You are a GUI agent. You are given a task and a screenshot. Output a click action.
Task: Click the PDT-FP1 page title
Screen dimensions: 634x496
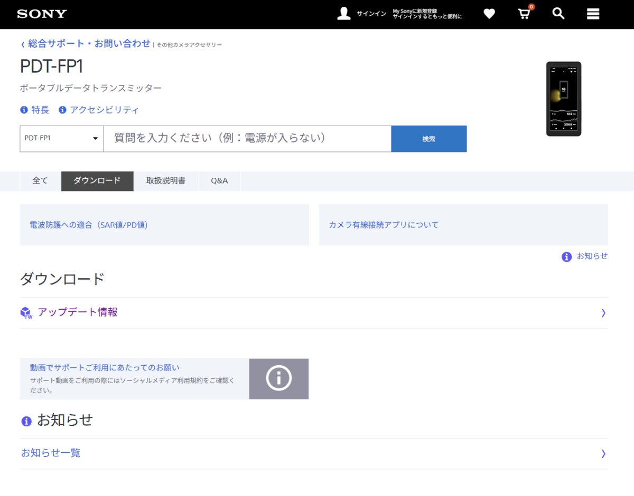pyautogui.click(x=52, y=66)
